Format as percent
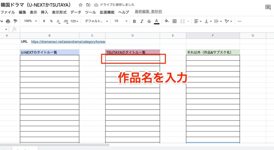Viewport: 274px width, 150px height. (51, 21)
